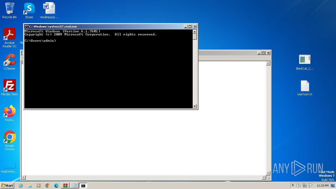Click the Show desktop button

point(333,186)
